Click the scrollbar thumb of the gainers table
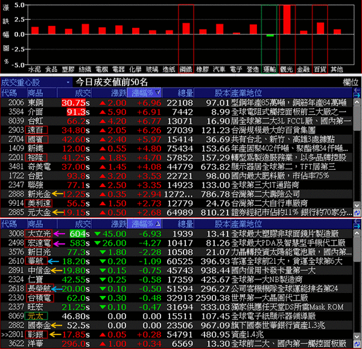The image size is (362, 349). click(x=357, y=118)
